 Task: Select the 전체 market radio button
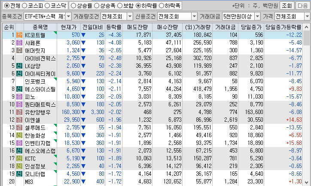7,6
